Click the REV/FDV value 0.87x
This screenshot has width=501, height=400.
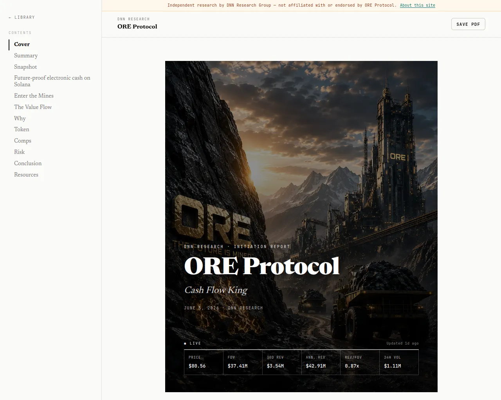[352, 366]
